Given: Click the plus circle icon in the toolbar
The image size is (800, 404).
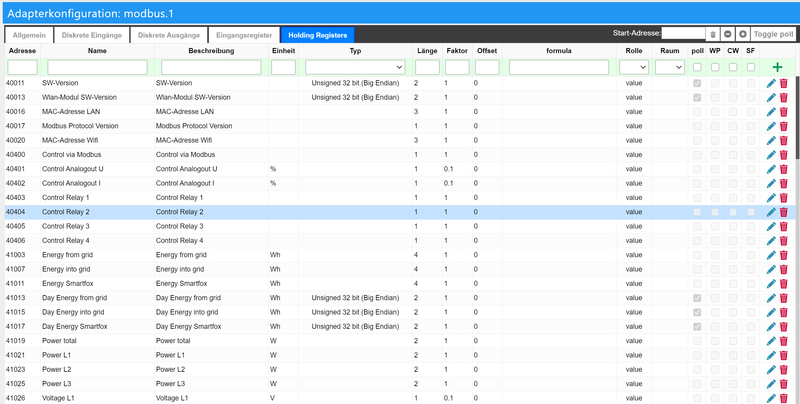Looking at the screenshot, I should (x=743, y=34).
